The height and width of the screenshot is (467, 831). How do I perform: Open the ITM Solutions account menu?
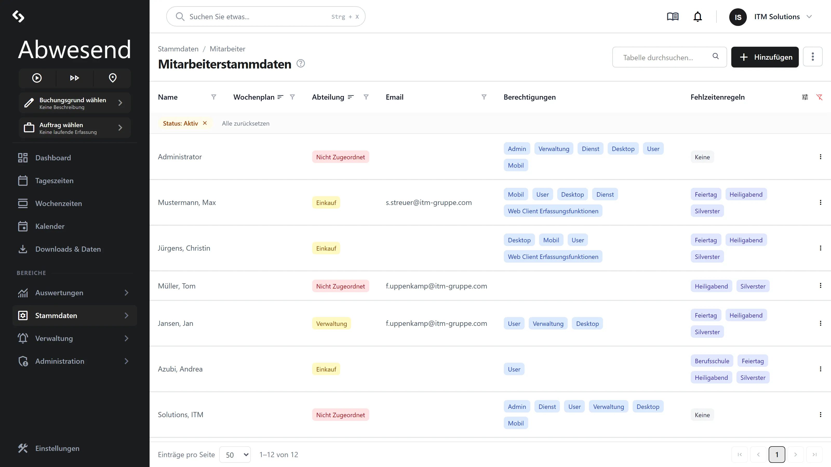coord(771,17)
